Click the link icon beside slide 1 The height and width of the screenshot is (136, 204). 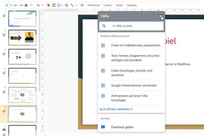4,16
